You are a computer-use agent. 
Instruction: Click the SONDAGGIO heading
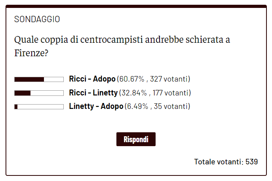pyautogui.click(x=37, y=19)
